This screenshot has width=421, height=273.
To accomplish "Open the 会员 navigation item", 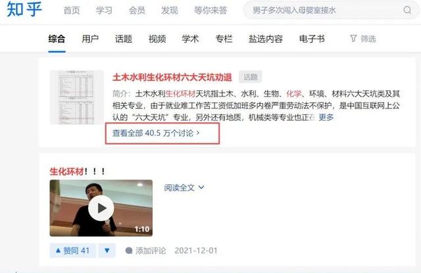I will click(x=137, y=11).
